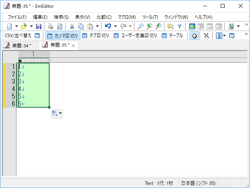Viewport: 250px width, 188px height.
Task: Toggle the green no-wrap icon
Action: [x=192, y=26]
